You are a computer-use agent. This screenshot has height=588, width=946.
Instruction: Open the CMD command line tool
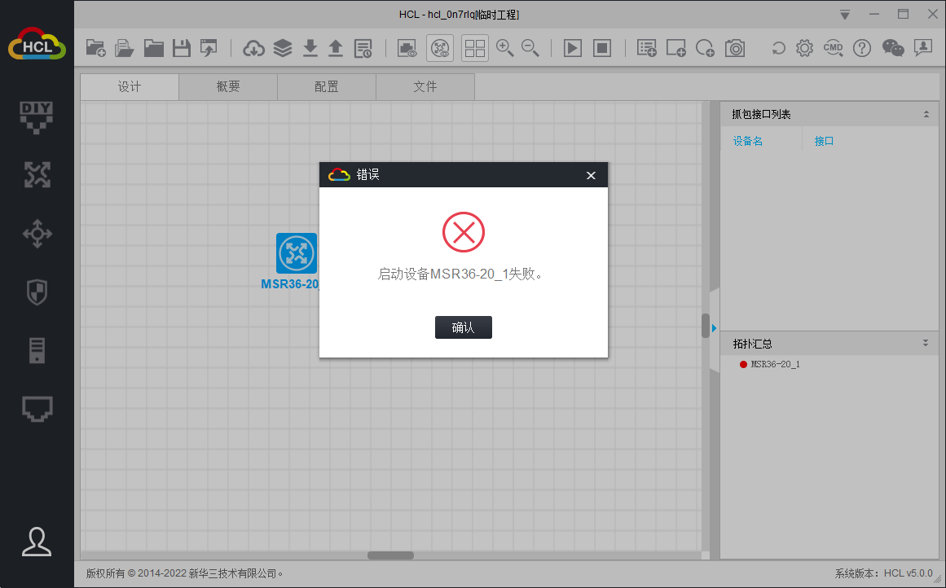(833, 48)
